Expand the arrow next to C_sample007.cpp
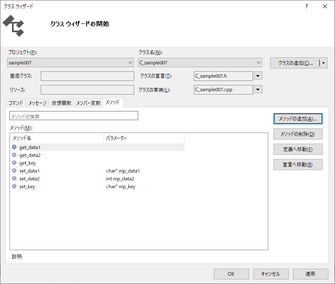This screenshot has width=335, height=284. click(x=258, y=90)
